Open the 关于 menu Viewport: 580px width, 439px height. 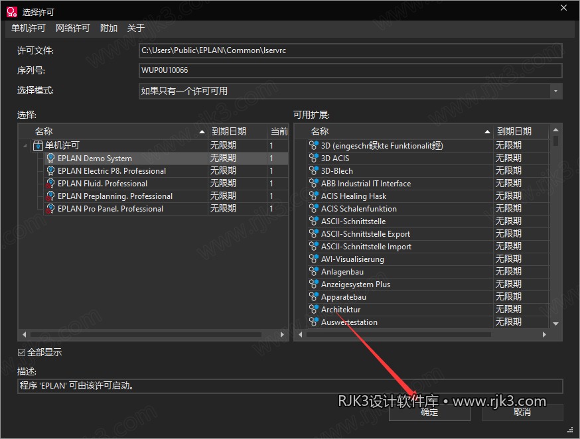(x=136, y=28)
